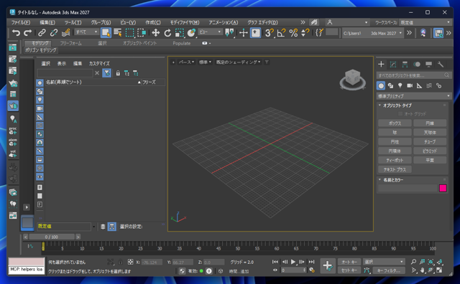Viewport: 460px width, 284px height.
Task: Click the セット キー button
Action: click(349, 270)
